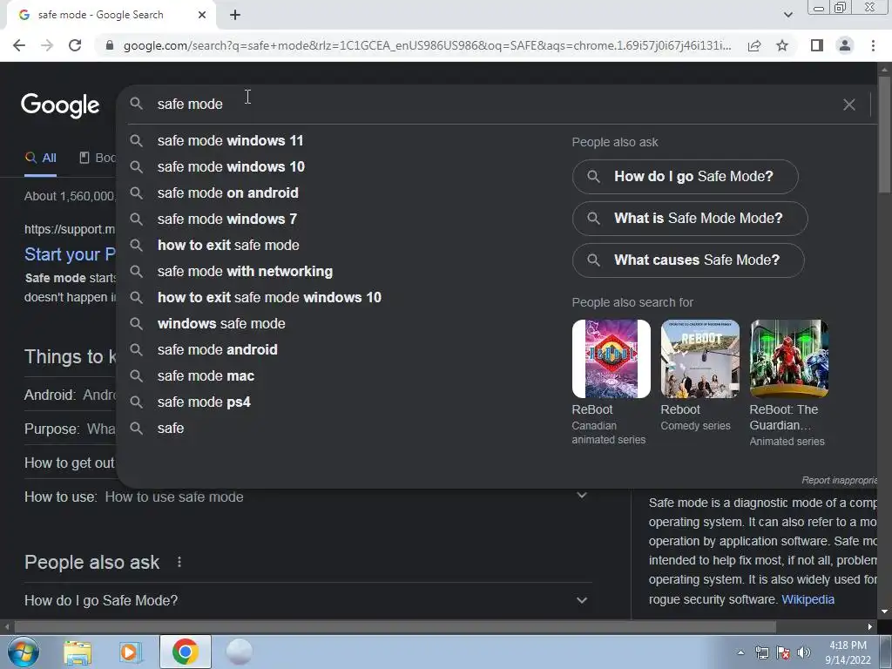Viewport: 892px width, 669px height.
Task: Click the Google logo
Action: [60, 105]
